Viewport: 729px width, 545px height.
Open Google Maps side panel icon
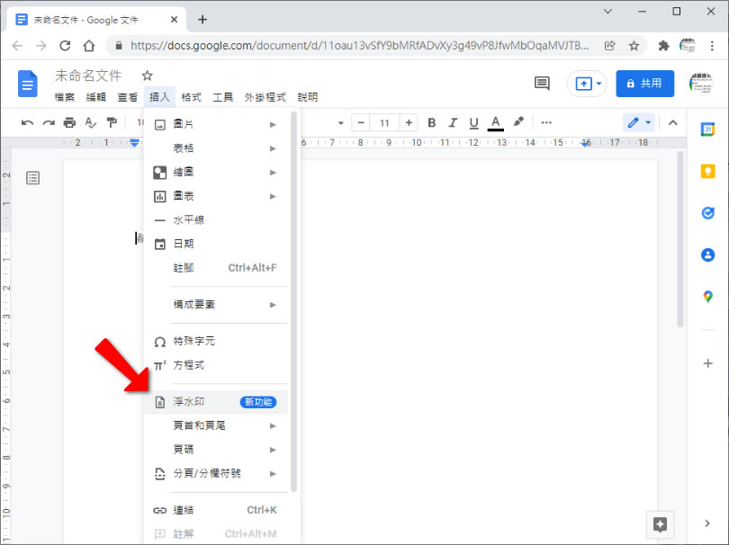tap(707, 297)
